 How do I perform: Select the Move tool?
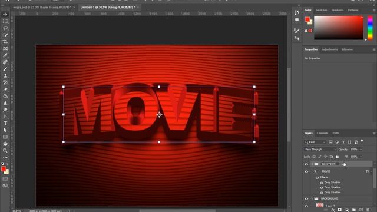[x=5, y=14]
